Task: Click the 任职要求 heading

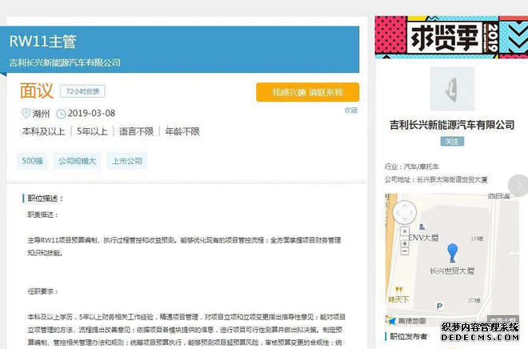Action: [x=42, y=291]
